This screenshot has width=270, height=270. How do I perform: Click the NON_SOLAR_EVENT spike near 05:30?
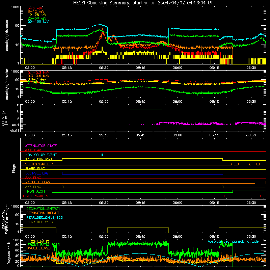pos(102,155)
